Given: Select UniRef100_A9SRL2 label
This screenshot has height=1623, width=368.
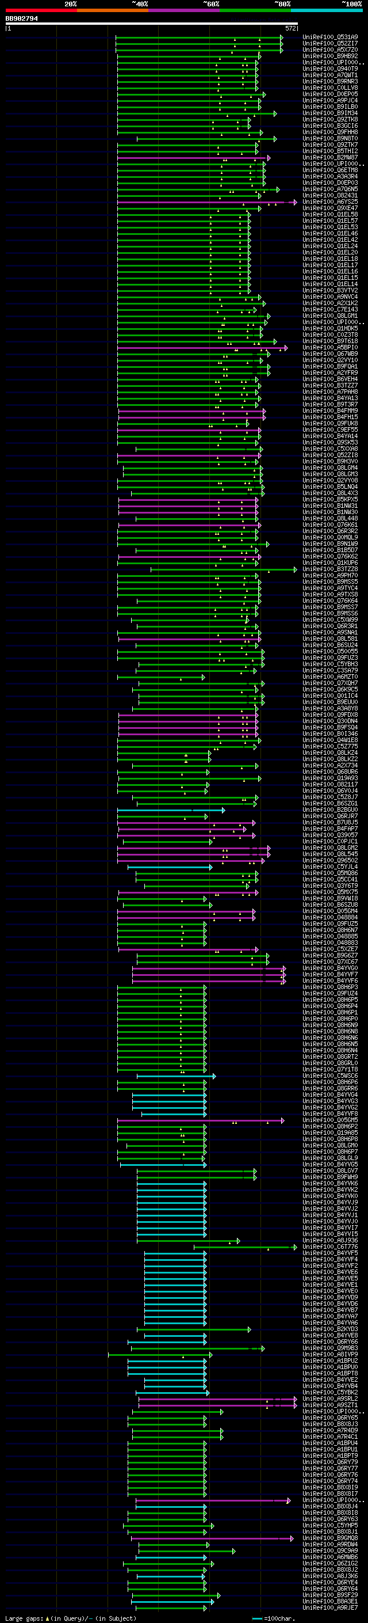Looking at the screenshot, I should [330, 1398].
